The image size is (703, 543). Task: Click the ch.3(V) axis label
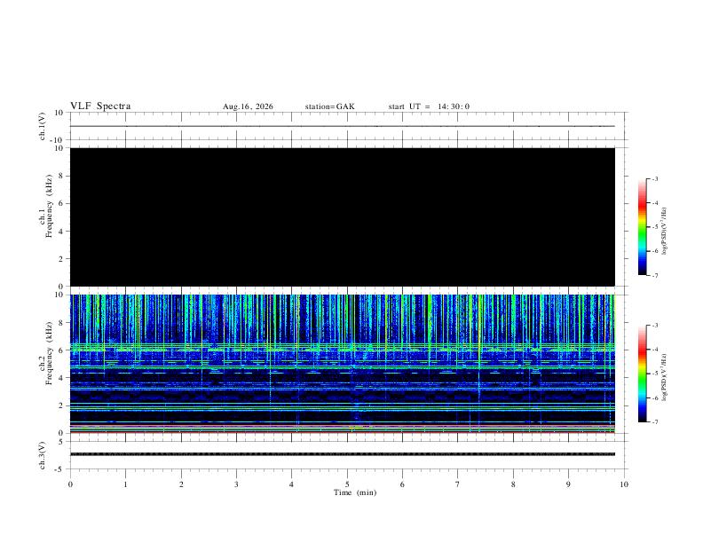42,455
